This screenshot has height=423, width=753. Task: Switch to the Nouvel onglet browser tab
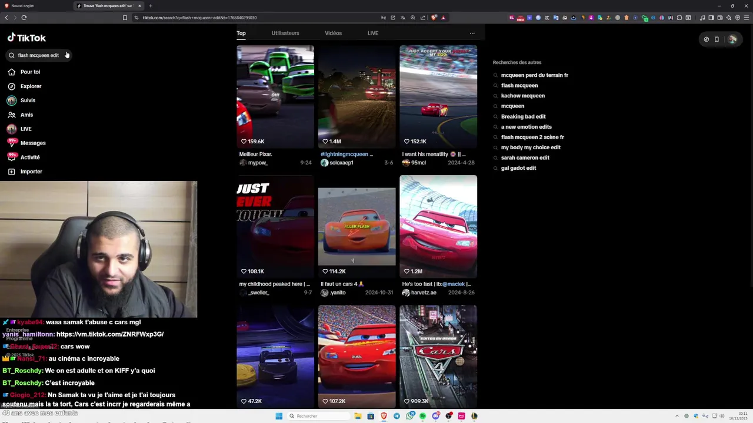[35, 6]
